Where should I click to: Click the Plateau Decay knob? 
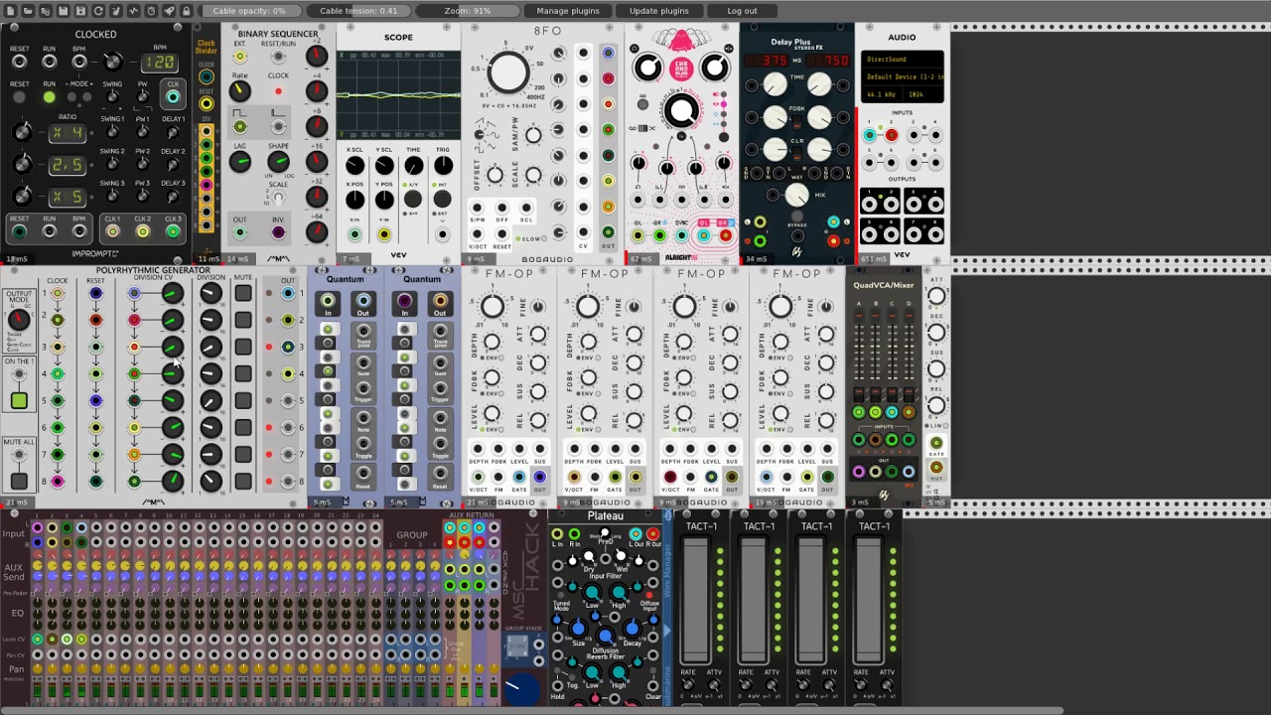[x=633, y=629]
